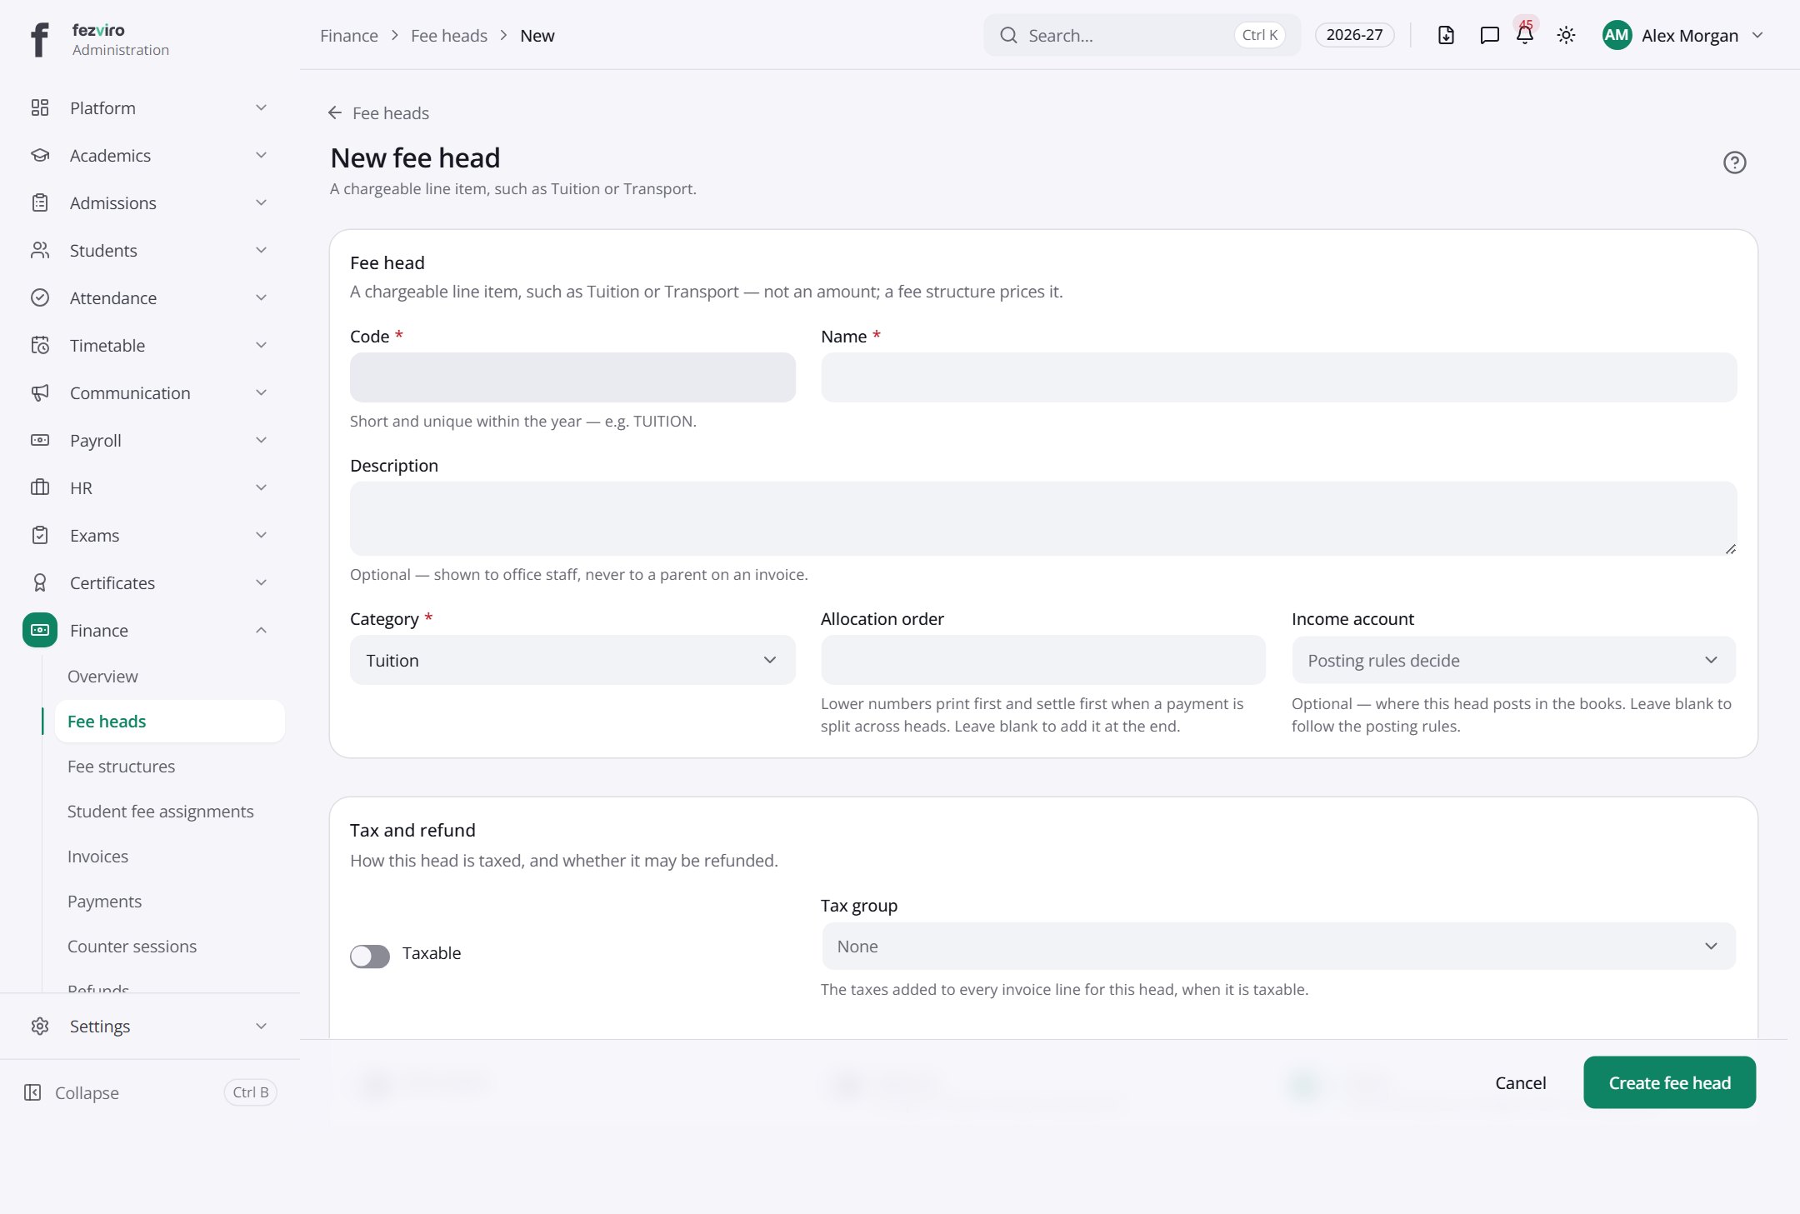The image size is (1800, 1214).
Task: Click the Allocation order input field
Action: [1042, 660]
